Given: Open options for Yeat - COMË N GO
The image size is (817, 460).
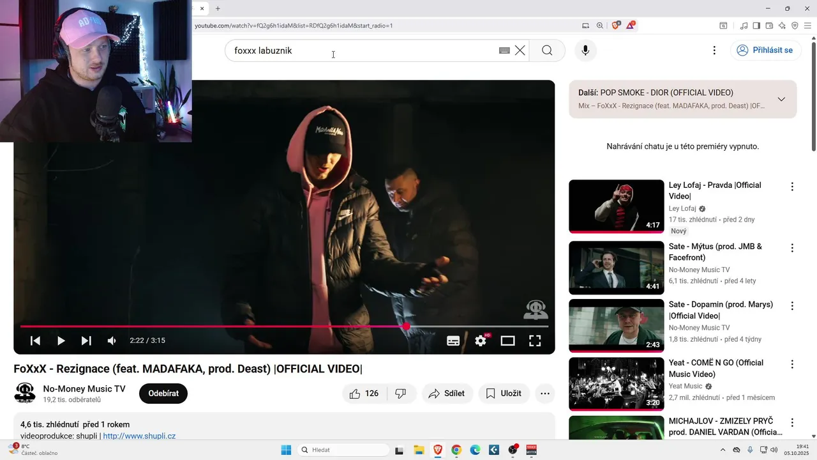Looking at the screenshot, I should pos(792,364).
